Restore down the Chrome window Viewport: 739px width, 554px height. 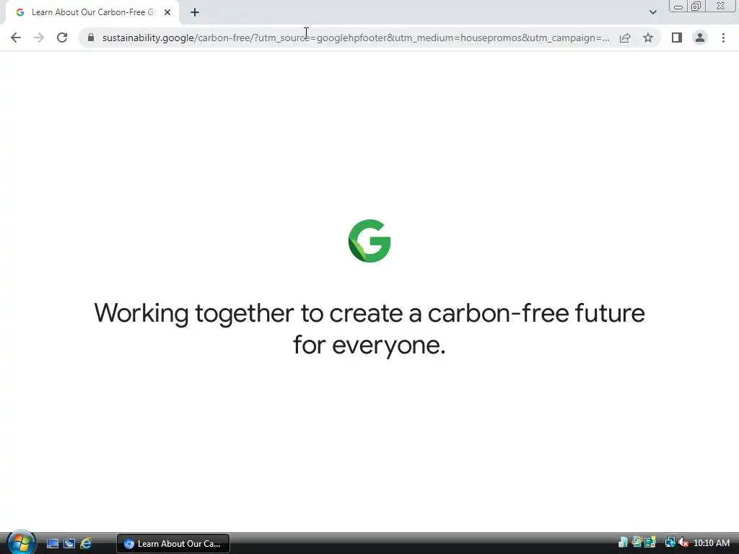pos(696,6)
